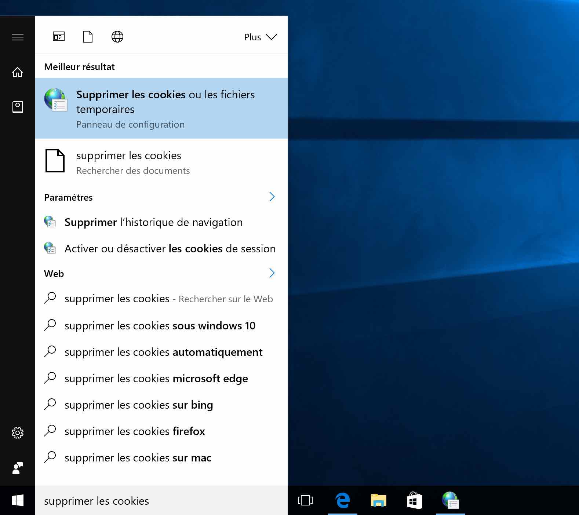The width and height of the screenshot is (579, 515).
Task: Go to the Home icon in sidebar
Action: click(18, 72)
